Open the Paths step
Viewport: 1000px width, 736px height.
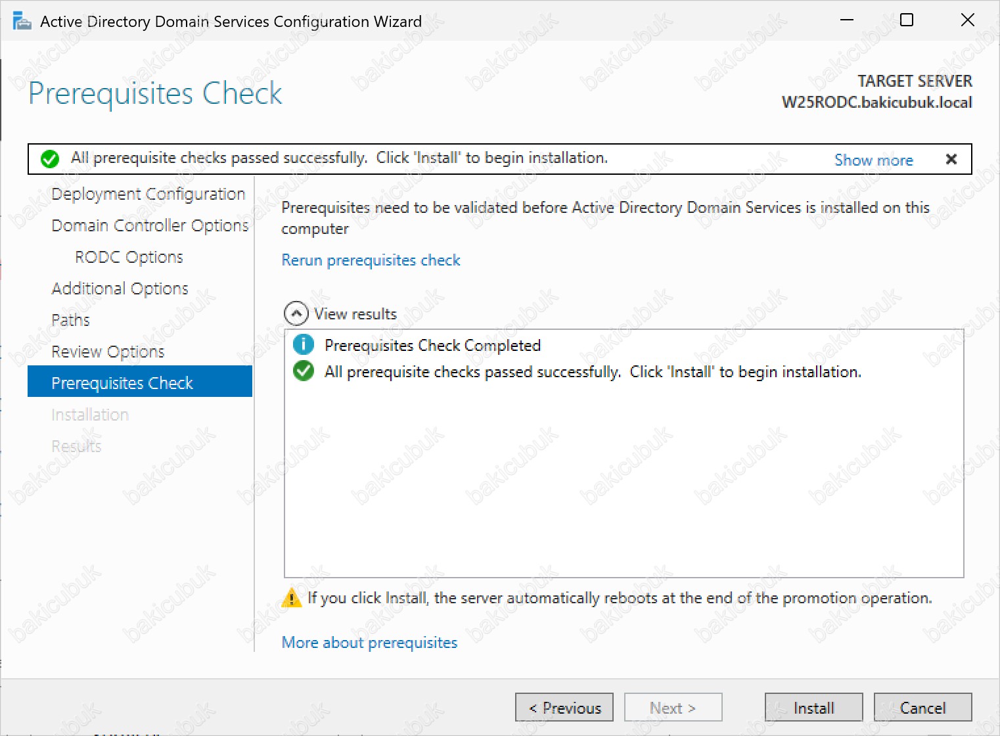click(x=70, y=320)
